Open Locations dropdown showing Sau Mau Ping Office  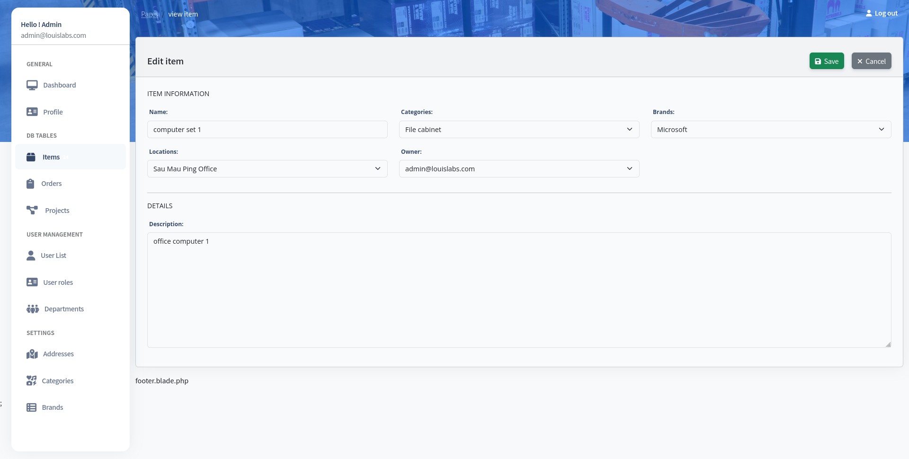click(x=267, y=169)
